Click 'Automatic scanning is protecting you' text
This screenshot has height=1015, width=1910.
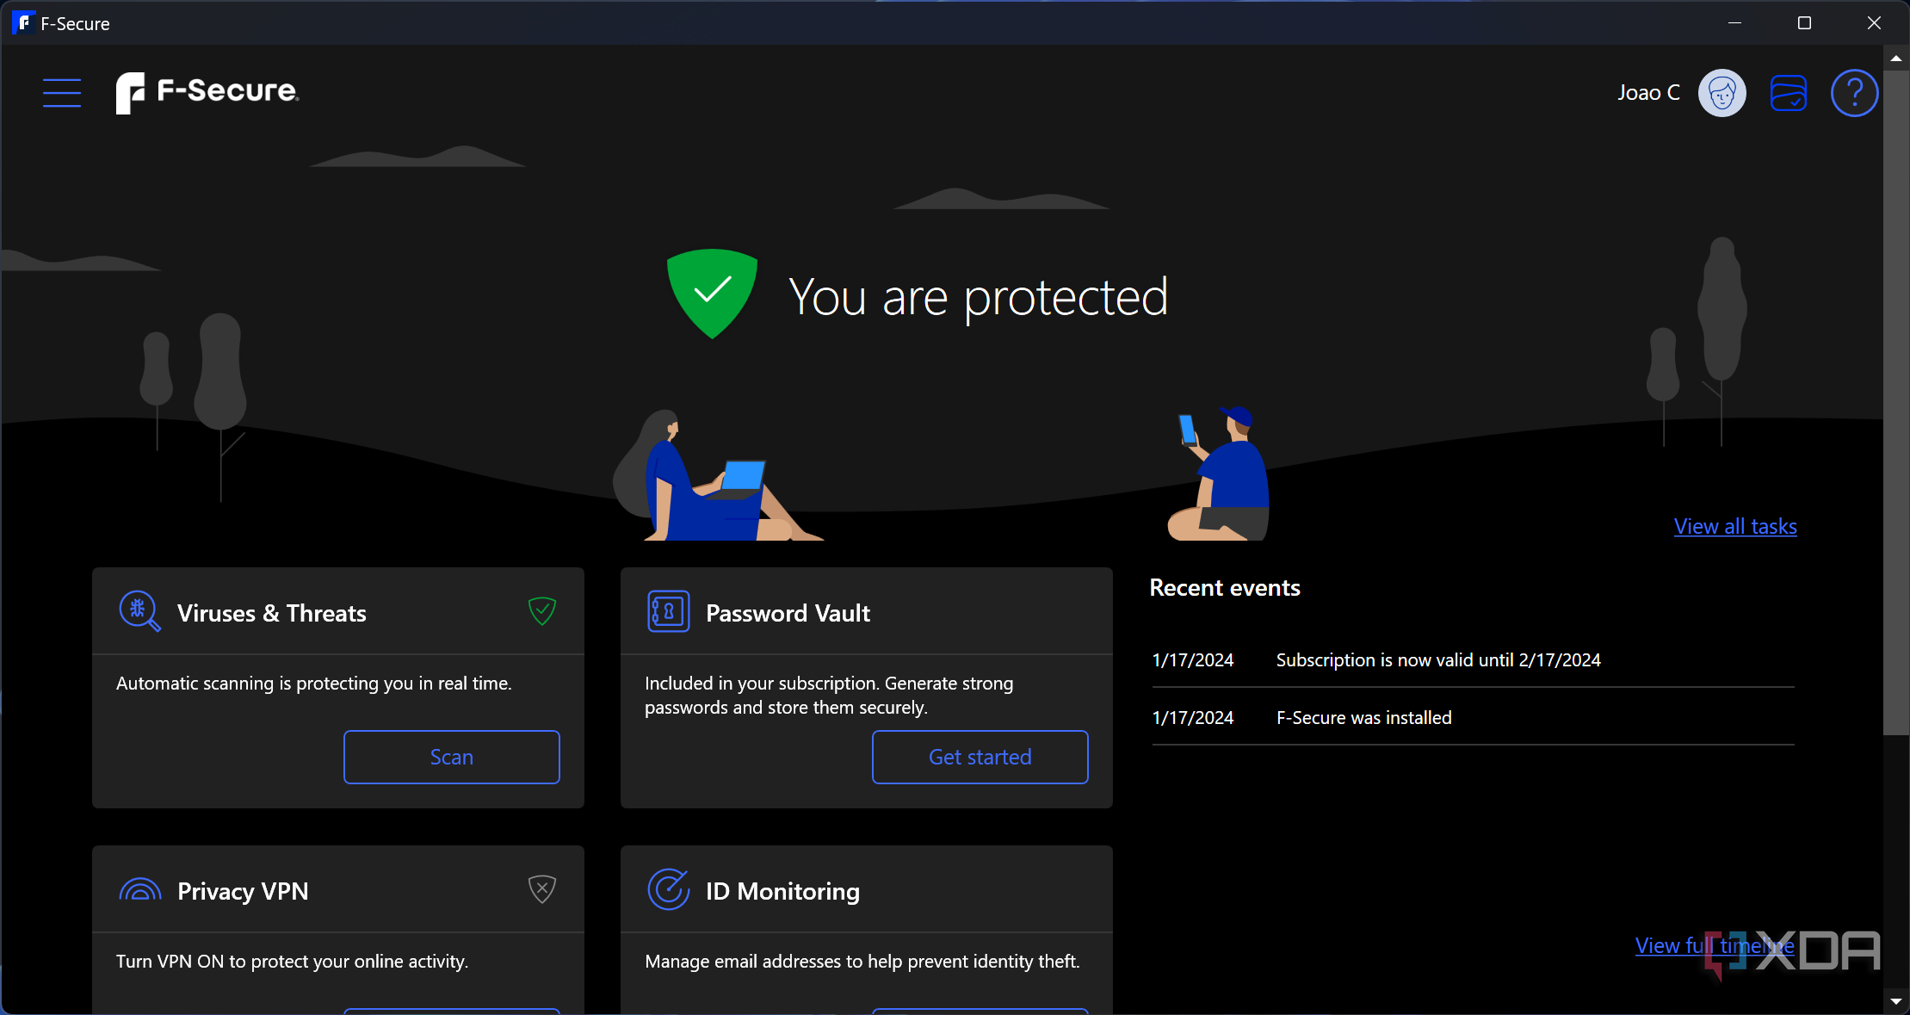click(x=314, y=683)
